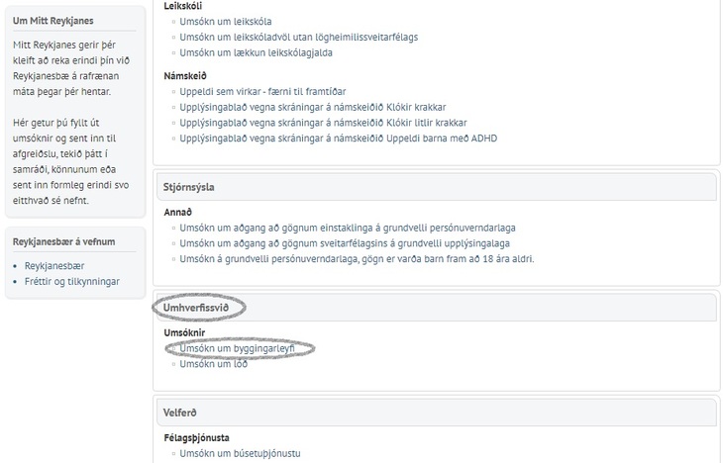Open the Klókir litlir krakkar registration sheet
The width and height of the screenshot is (723, 463).
coord(323,123)
